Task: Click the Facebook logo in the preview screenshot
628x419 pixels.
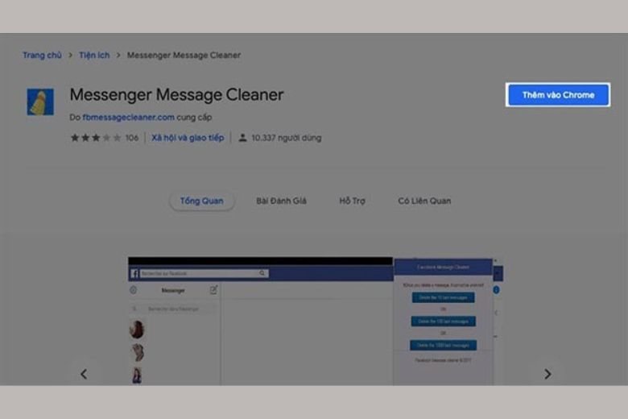Action: pyautogui.click(x=134, y=273)
